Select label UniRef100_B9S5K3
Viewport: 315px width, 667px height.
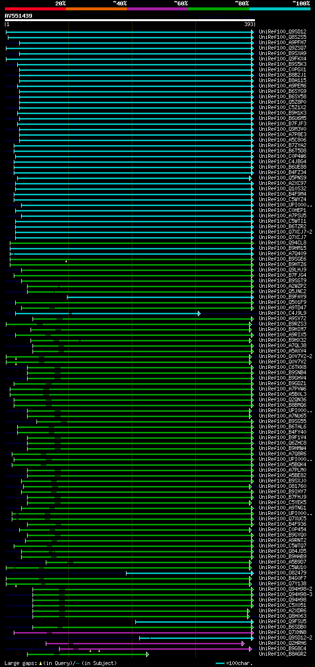tap(283, 64)
